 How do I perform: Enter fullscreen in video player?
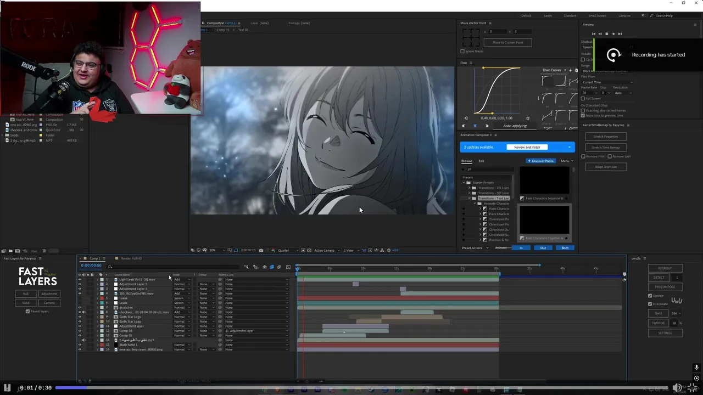tap(693, 388)
